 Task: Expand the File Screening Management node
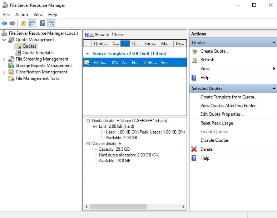4,59
